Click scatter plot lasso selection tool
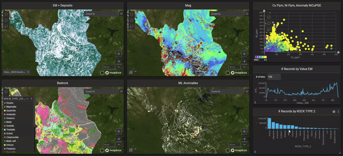The width and height of the screenshot is (343, 156). click(269, 29)
